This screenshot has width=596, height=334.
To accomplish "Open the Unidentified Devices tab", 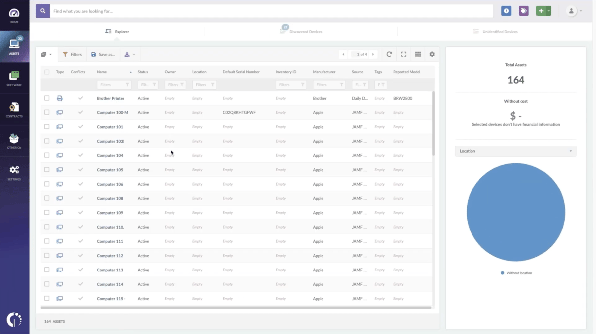I will 500,31.
